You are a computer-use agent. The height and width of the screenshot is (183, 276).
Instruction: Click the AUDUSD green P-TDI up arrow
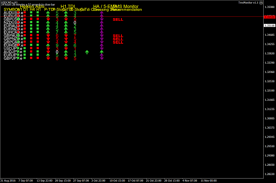pos(48,13)
